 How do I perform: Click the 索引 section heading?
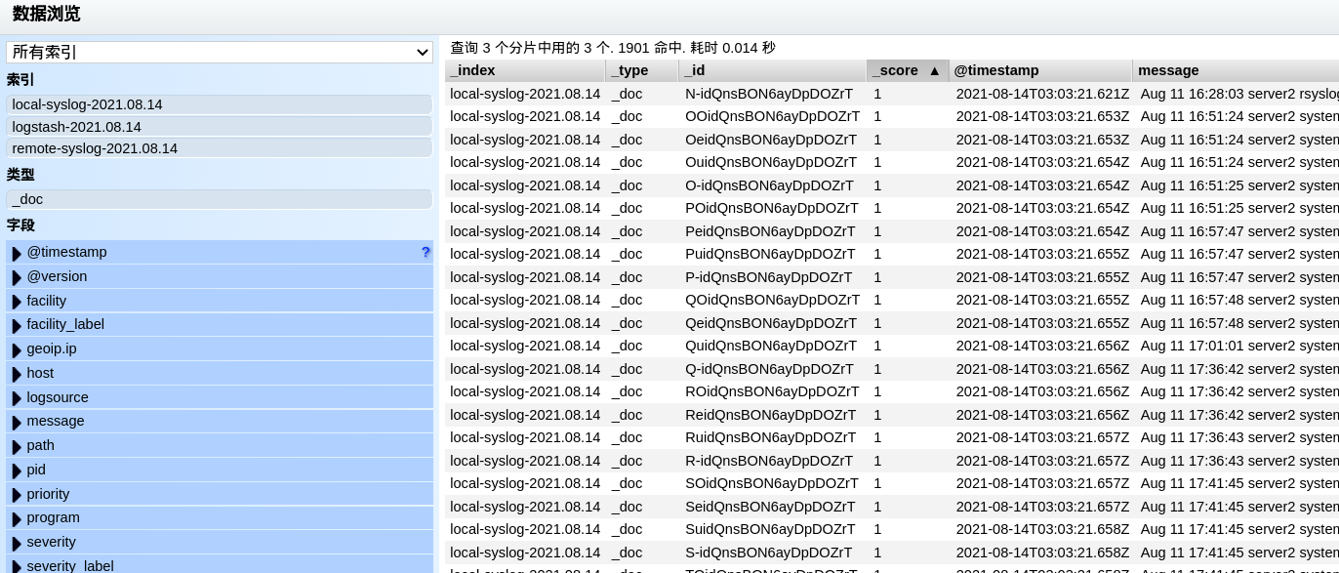(x=20, y=80)
